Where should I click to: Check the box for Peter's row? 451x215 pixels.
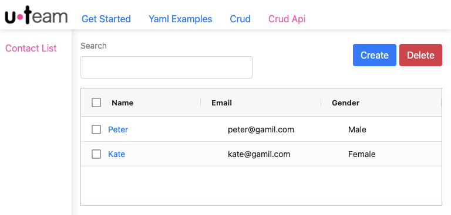pyautogui.click(x=96, y=129)
